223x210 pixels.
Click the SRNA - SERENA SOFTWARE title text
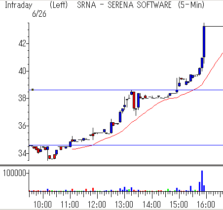tap(124, 5)
